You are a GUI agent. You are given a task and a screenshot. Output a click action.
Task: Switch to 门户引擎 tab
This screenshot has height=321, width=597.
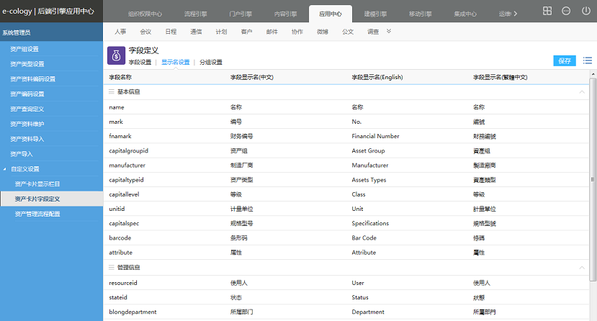[241, 14]
